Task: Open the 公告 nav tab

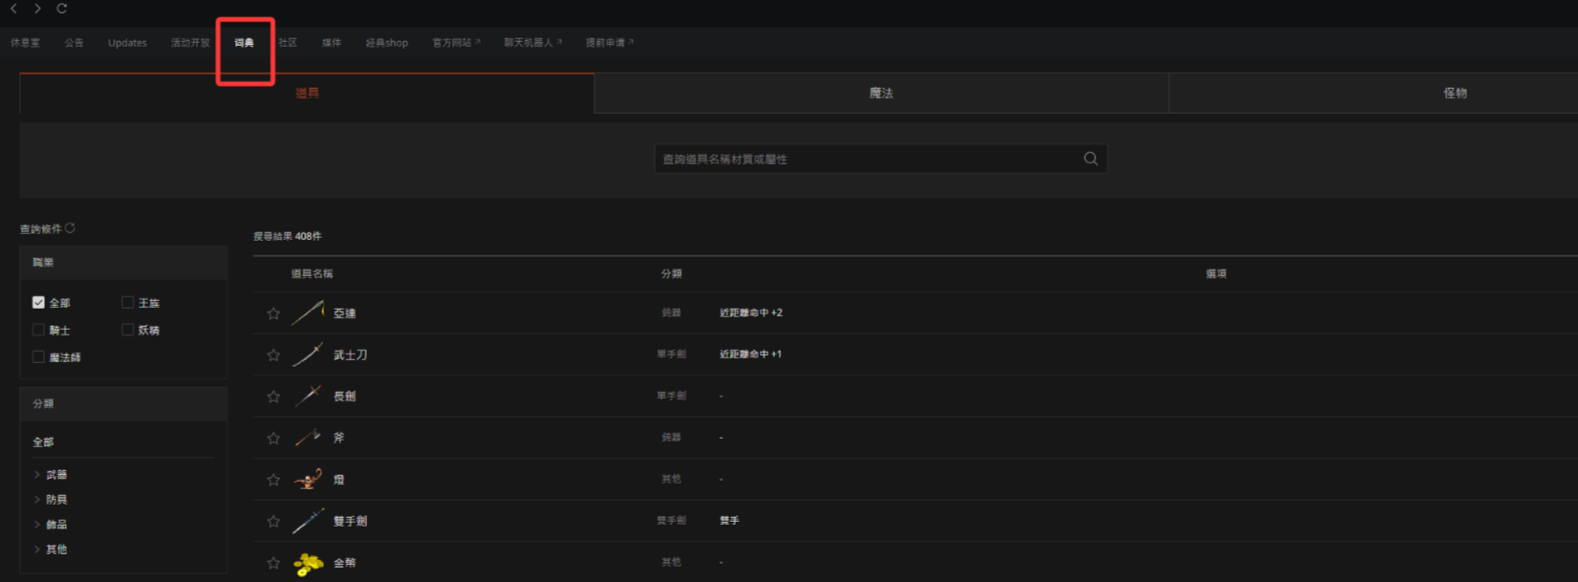Action: [74, 43]
